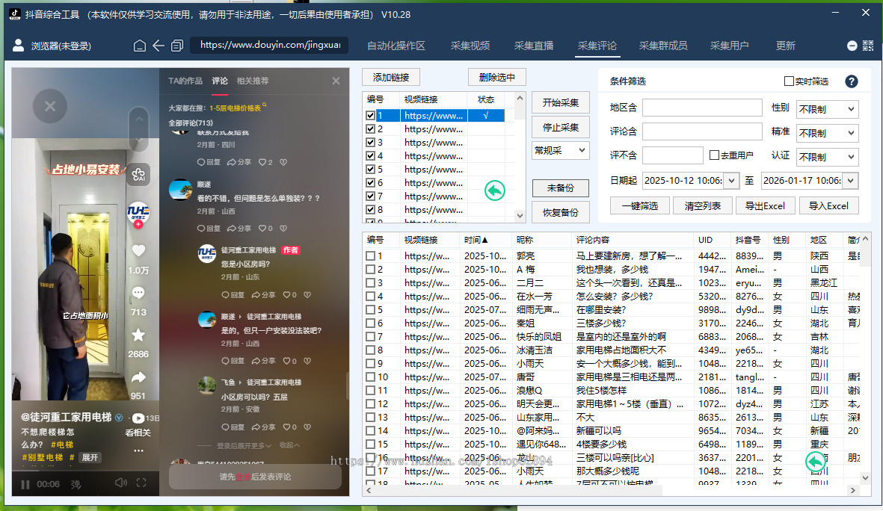883x511 pixels.
Task: Switch to the 采集用户 tab
Action: pos(729,46)
